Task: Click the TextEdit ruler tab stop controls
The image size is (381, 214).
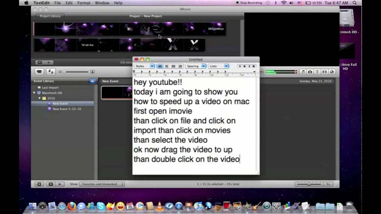Action: (x=247, y=66)
